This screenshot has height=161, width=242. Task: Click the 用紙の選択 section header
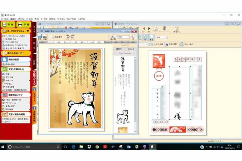click(x=16, y=59)
